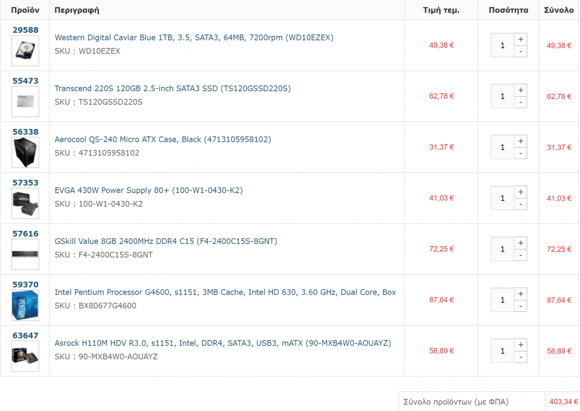Open Transcend SSD product thumbnail
Image resolution: width=580 pixels, height=411 pixels.
[x=25, y=101]
